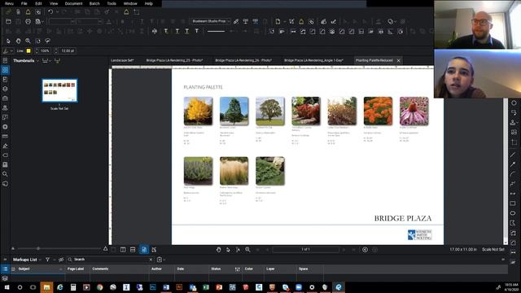This screenshot has width=521, height=293.
Task: Switch to the Landscape Set tab
Action: 122,60
